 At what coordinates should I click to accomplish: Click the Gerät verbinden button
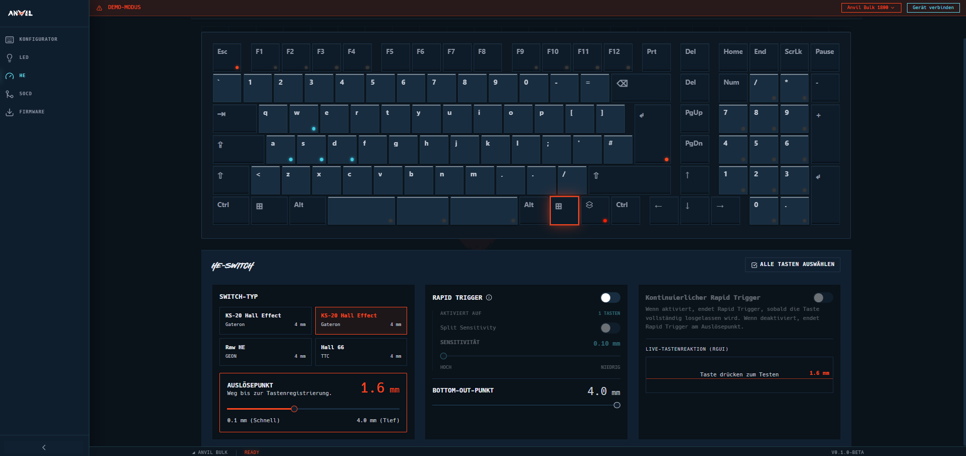pos(933,8)
